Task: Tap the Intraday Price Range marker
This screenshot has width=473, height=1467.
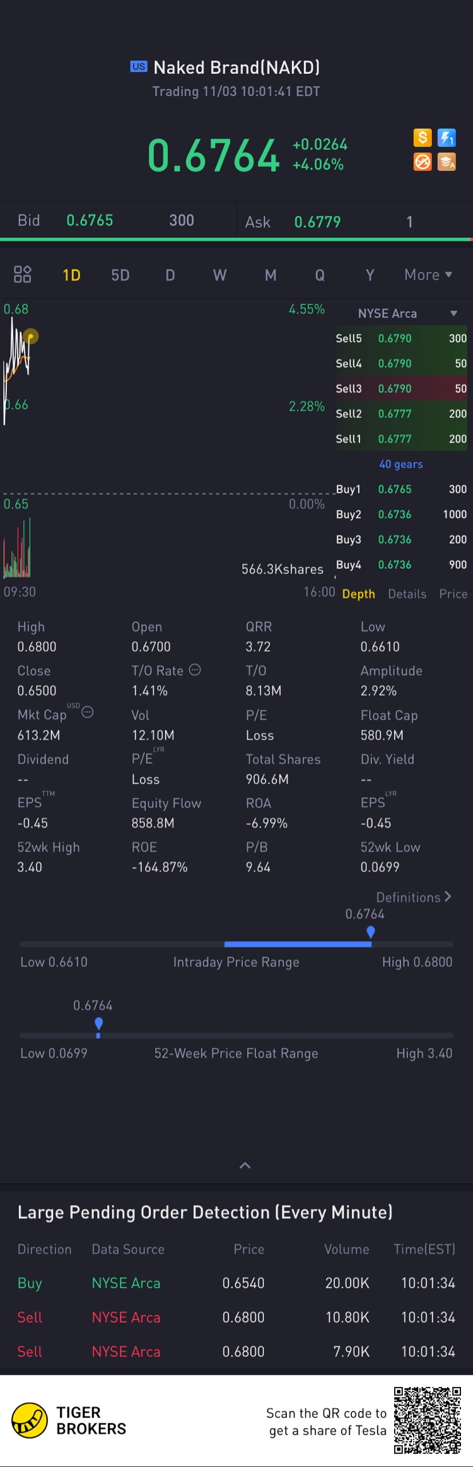Action: click(371, 932)
